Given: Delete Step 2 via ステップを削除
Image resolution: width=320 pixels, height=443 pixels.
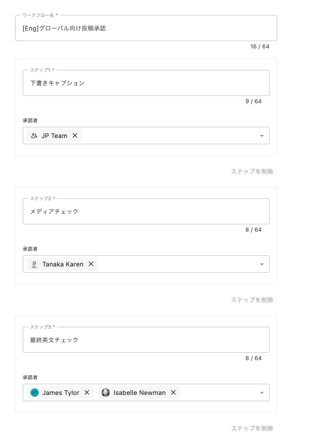Looking at the screenshot, I should coord(252,300).
